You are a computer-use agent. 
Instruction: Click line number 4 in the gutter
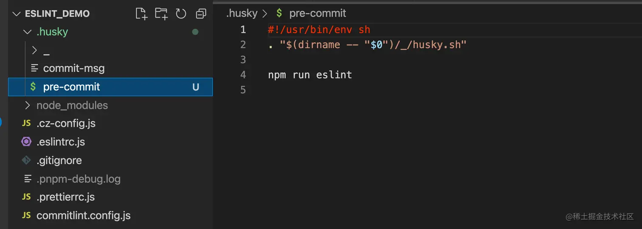(243, 75)
